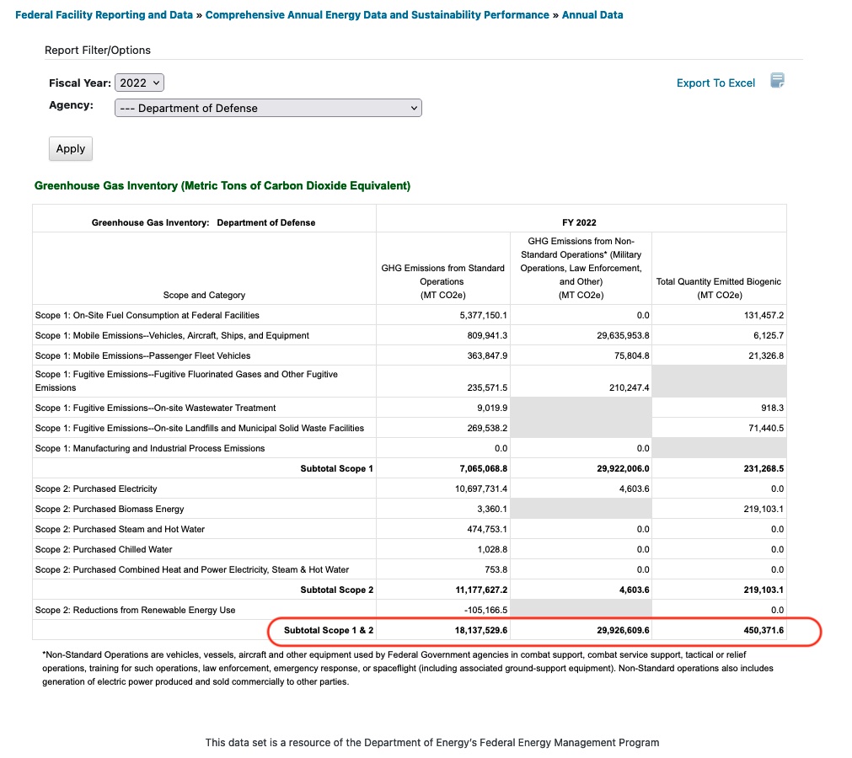The image size is (852, 758).
Task: Click the Subtotal Scope 1 label
Action: 337,468
